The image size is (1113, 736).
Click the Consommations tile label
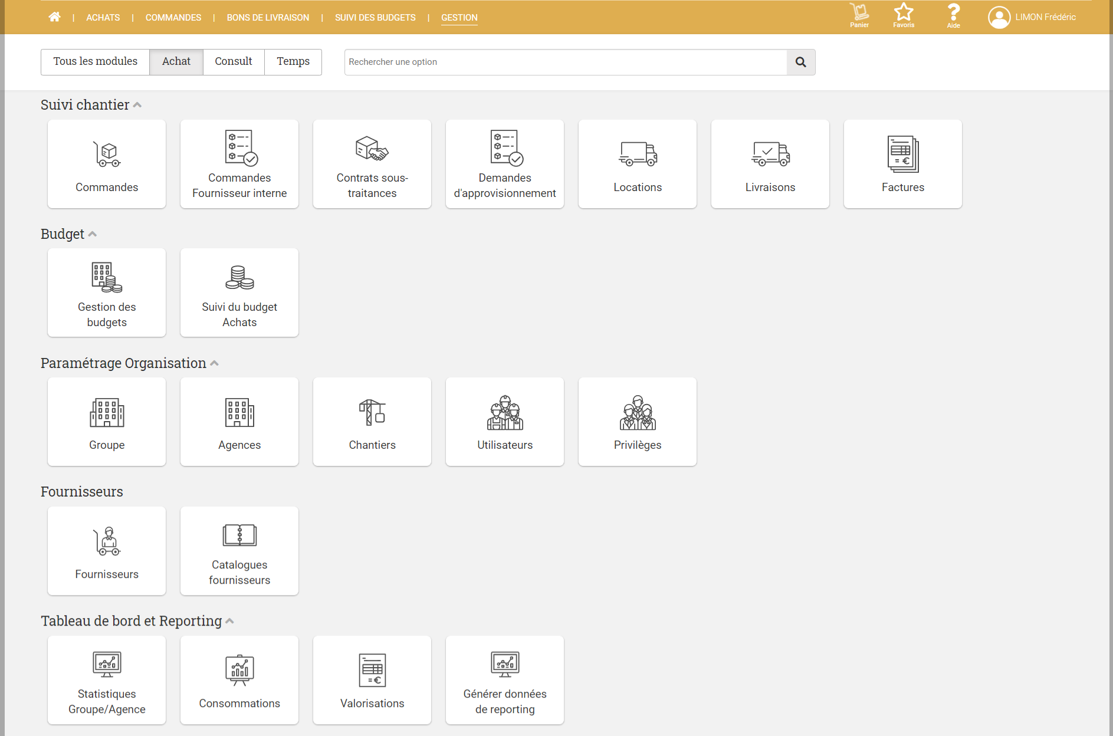point(239,704)
